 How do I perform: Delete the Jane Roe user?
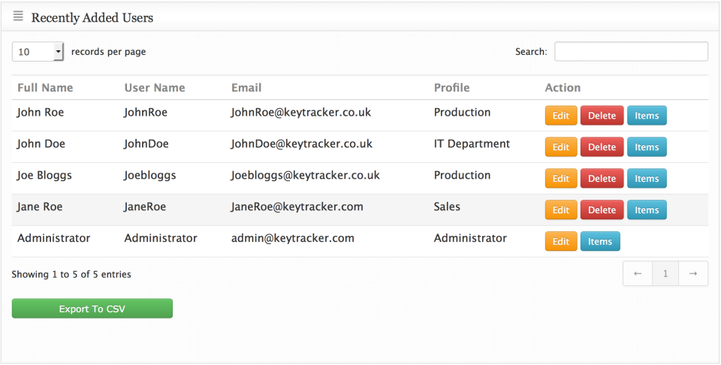(x=602, y=210)
